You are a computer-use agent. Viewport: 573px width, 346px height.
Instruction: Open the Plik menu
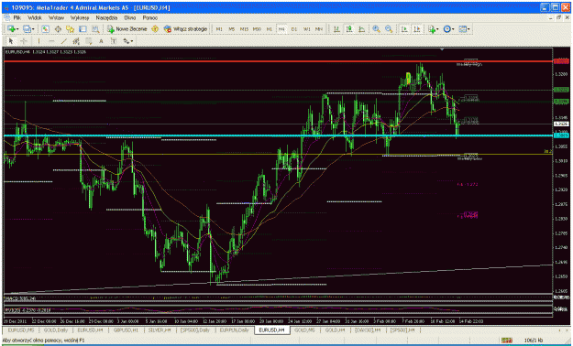(x=17, y=17)
